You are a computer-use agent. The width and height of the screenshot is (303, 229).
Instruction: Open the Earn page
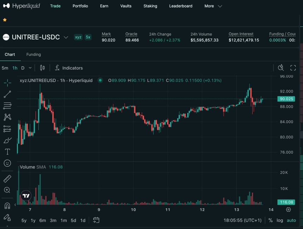[104, 6]
